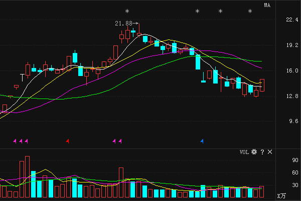Select the 60 volume axis label
This screenshot has height=201, width=301.
coord(295,172)
